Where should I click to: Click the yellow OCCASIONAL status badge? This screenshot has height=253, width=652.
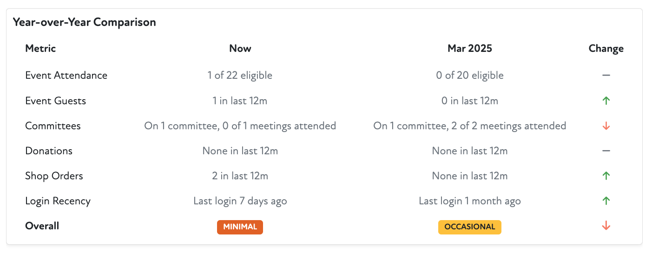click(469, 227)
